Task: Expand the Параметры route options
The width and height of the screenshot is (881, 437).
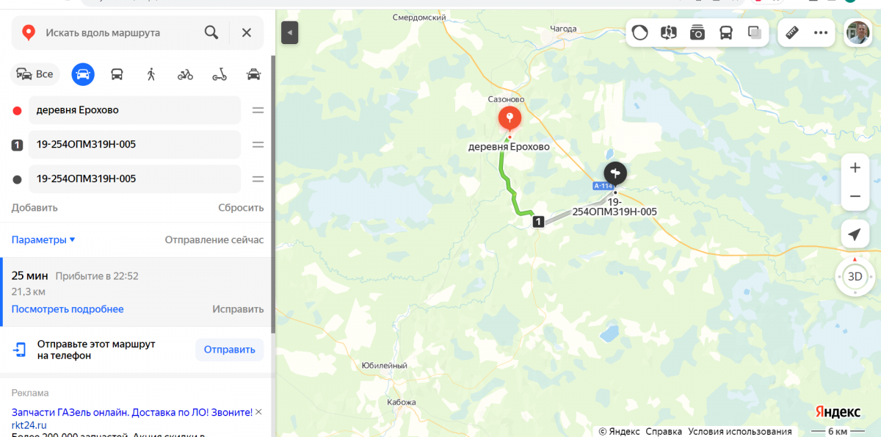Action: coord(43,240)
